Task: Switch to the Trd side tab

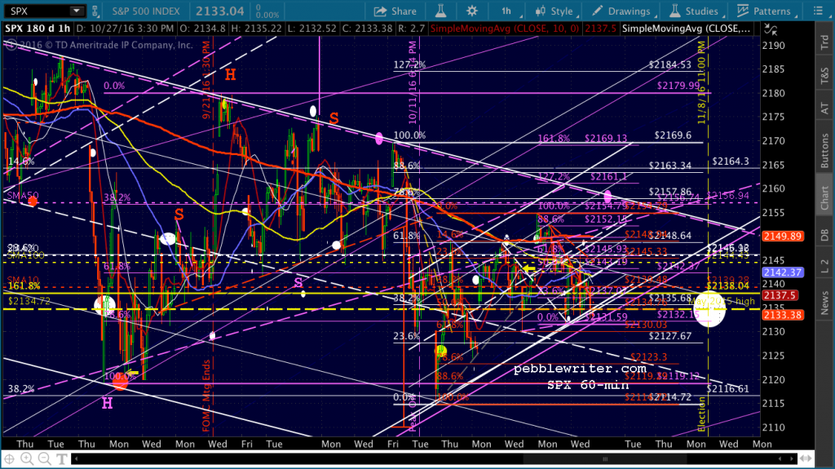Action: pyautogui.click(x=825, y=42)
